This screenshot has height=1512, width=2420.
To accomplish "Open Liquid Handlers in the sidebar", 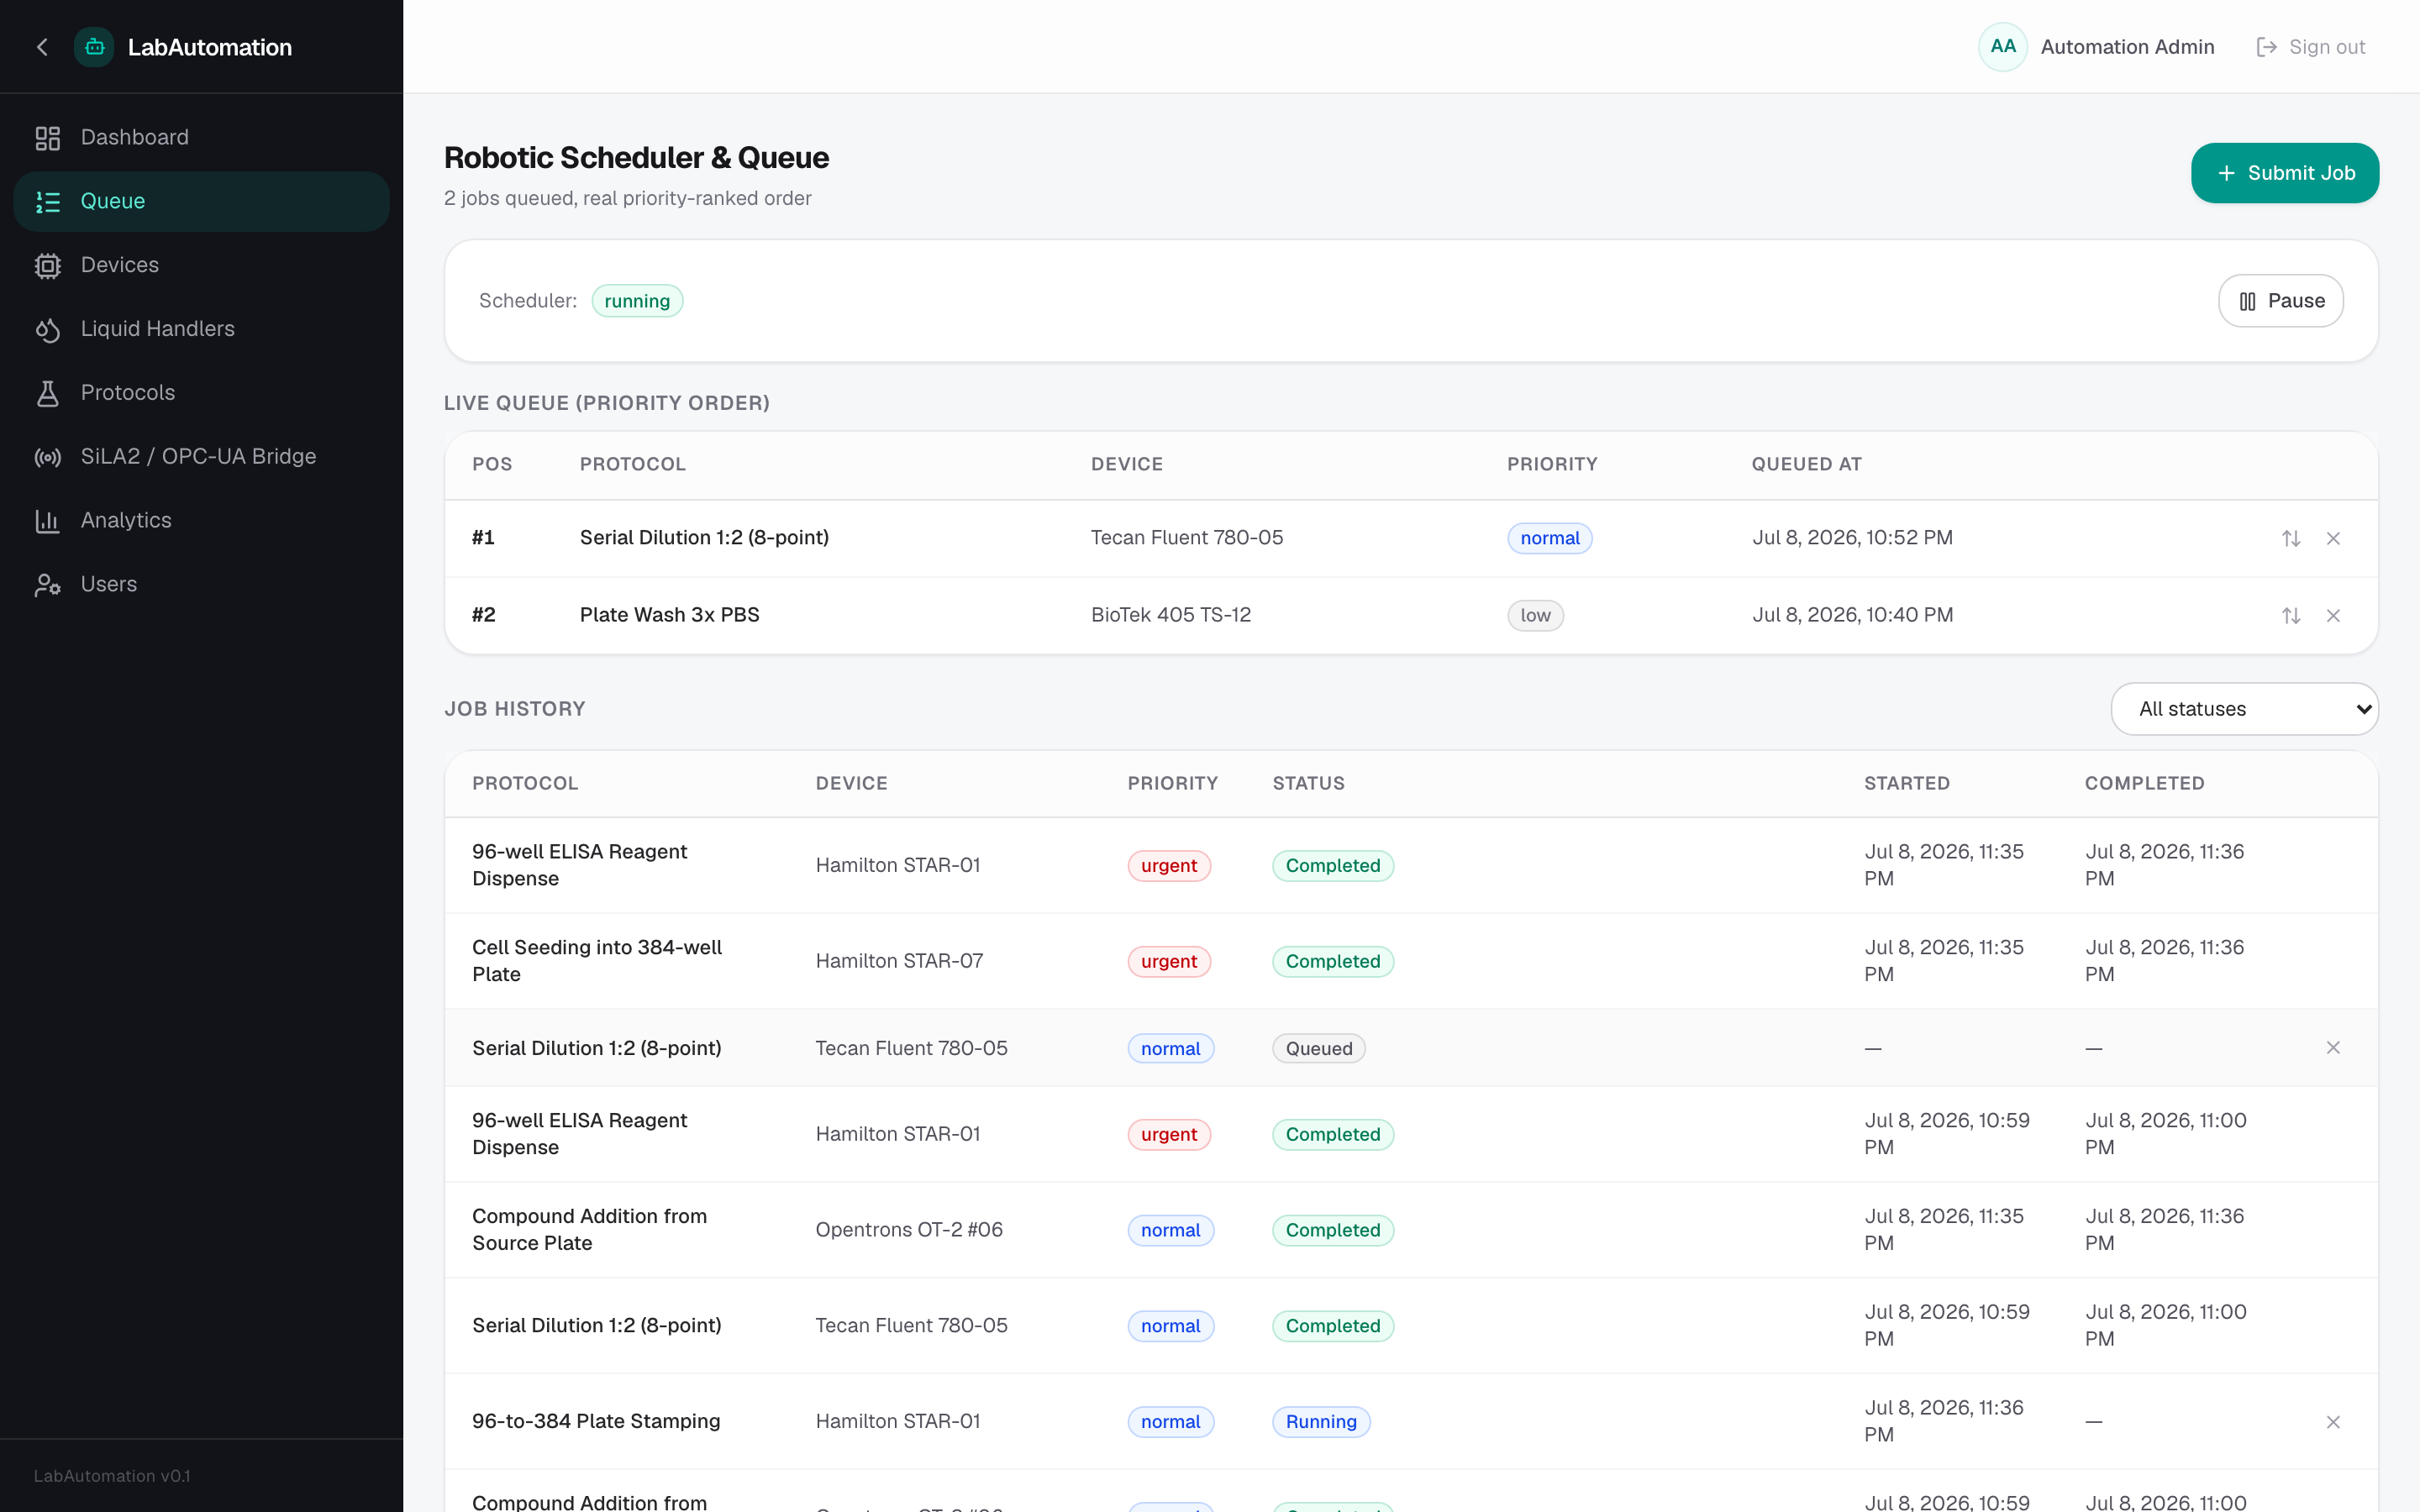I will 201,330.
